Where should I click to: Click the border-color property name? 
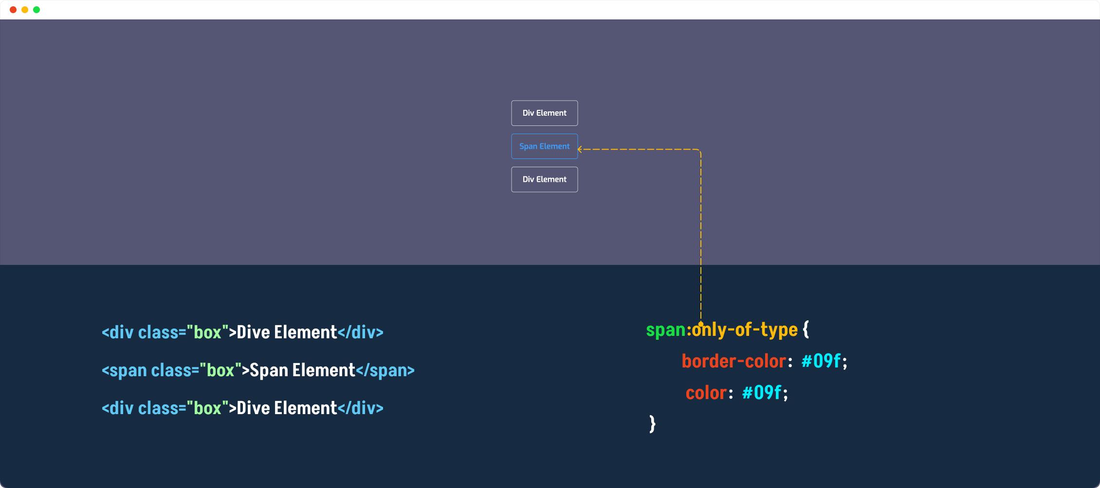[x=734, y=361]
